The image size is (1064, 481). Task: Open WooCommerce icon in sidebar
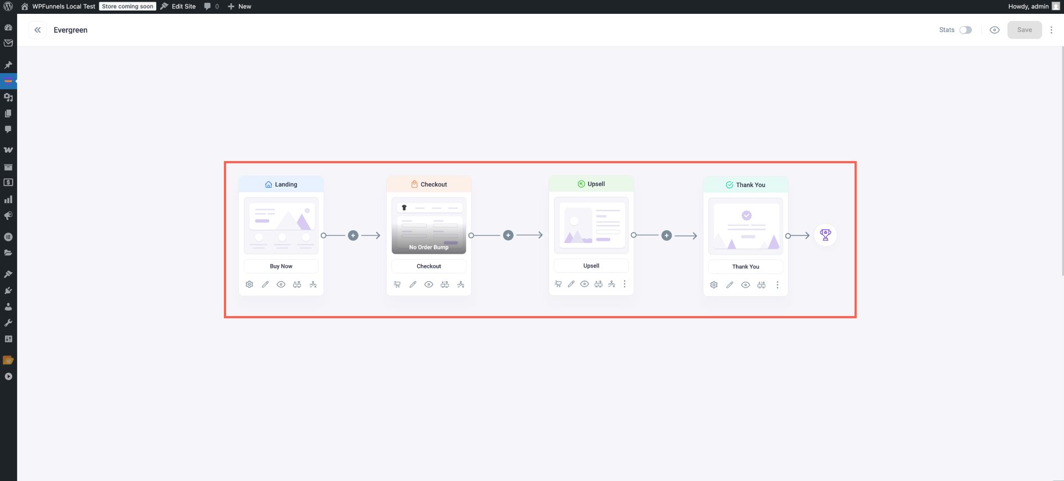tap(8, 150)
